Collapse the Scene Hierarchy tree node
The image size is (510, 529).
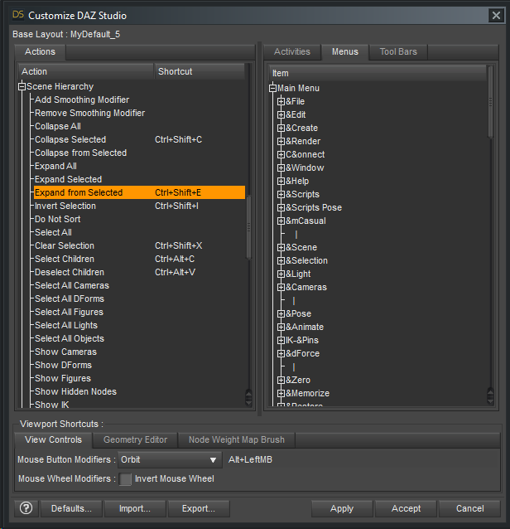coord(22,87)
